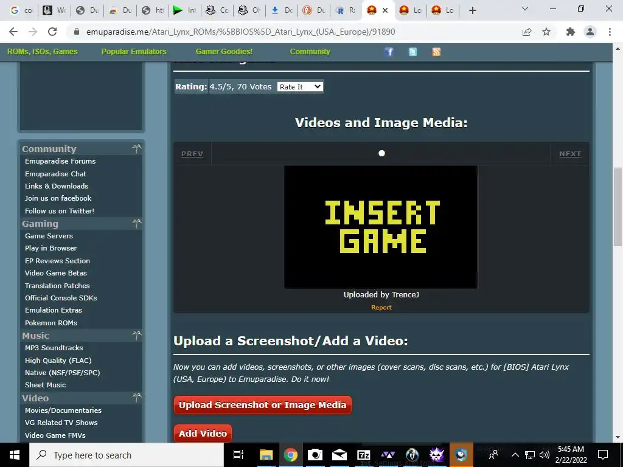Open the Sheet Music link
The image size is (623, 467).
(x=45, y=385)
